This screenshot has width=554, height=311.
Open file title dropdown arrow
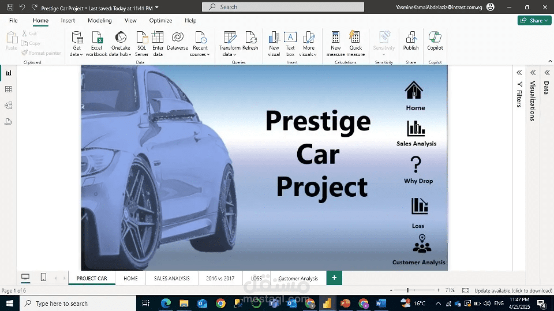click(157, 8)
